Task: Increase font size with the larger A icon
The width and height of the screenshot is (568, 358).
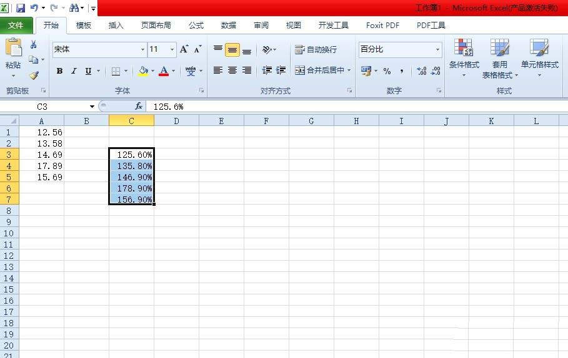Action: pyautogui.click(x=184, y=49)
